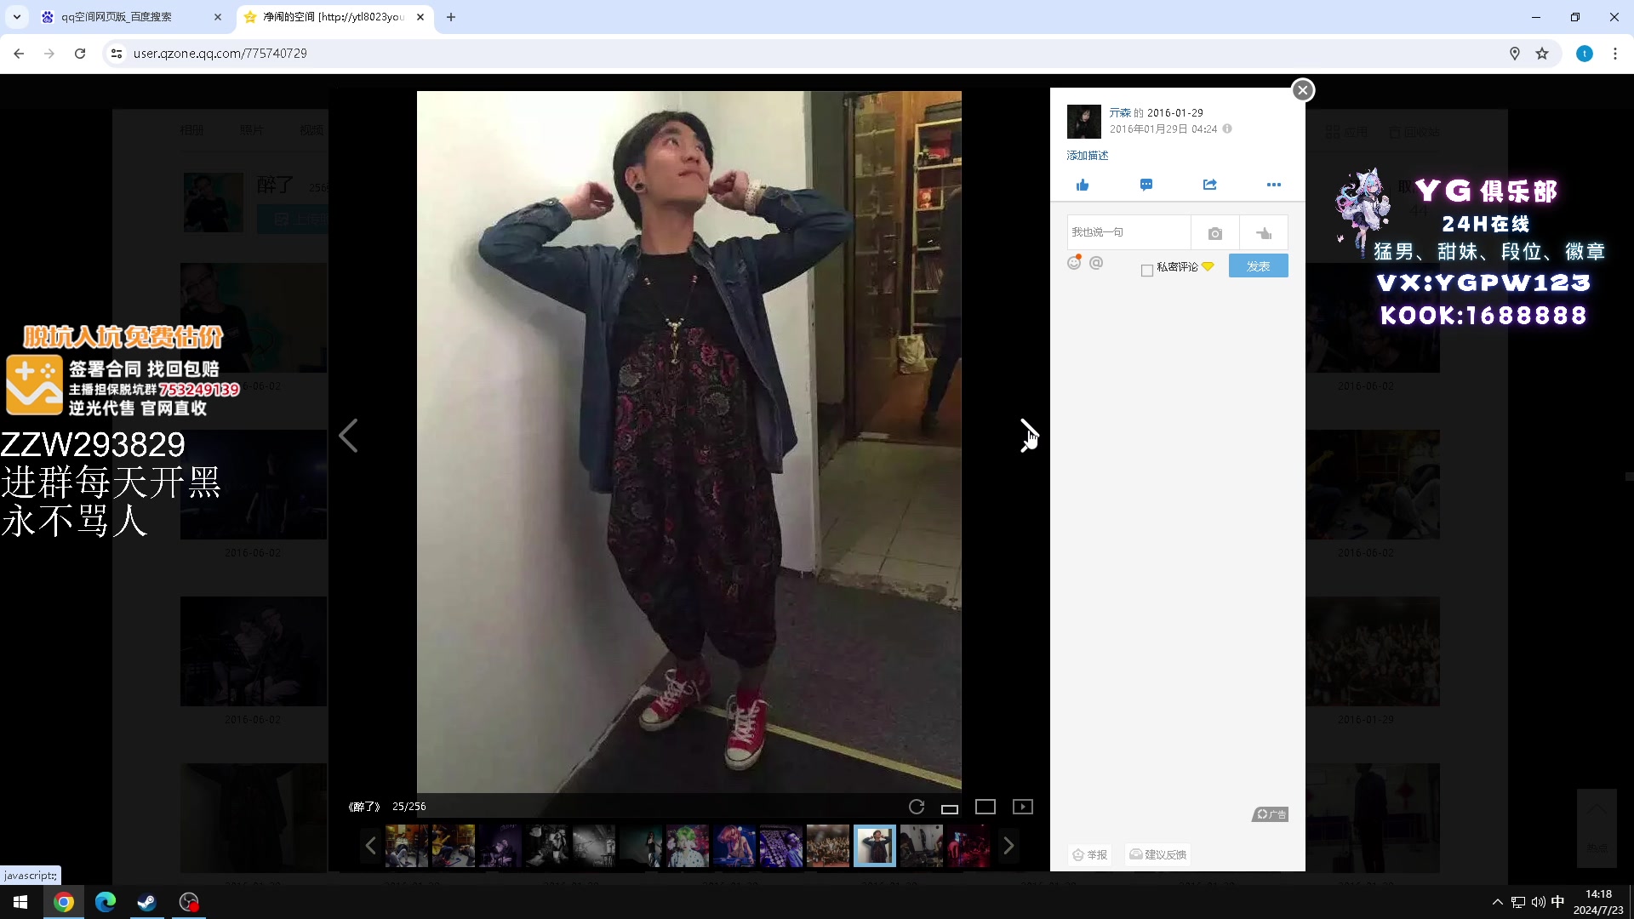Click the 发表 post button
The width and height of the screenshot is (1634, 919).
[1258, 266]
